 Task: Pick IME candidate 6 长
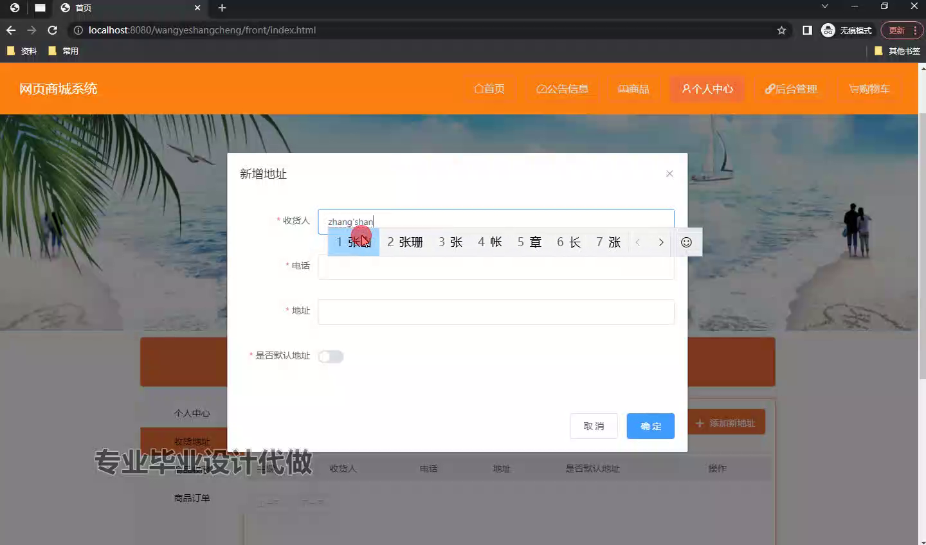point(568,242)
